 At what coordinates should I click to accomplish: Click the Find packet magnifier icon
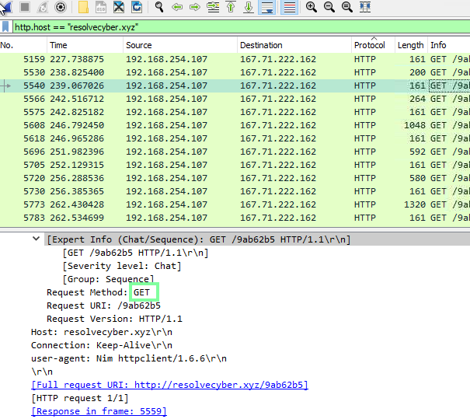[x=158, y=8]
